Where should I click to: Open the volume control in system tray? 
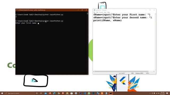pyautogui.click(x=159, y=93)
